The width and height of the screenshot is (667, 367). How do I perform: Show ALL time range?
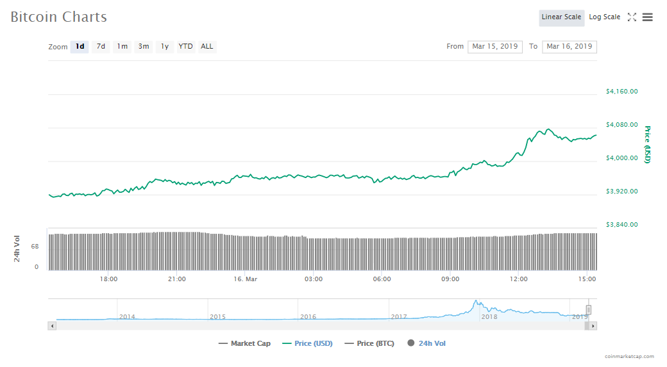207,47
